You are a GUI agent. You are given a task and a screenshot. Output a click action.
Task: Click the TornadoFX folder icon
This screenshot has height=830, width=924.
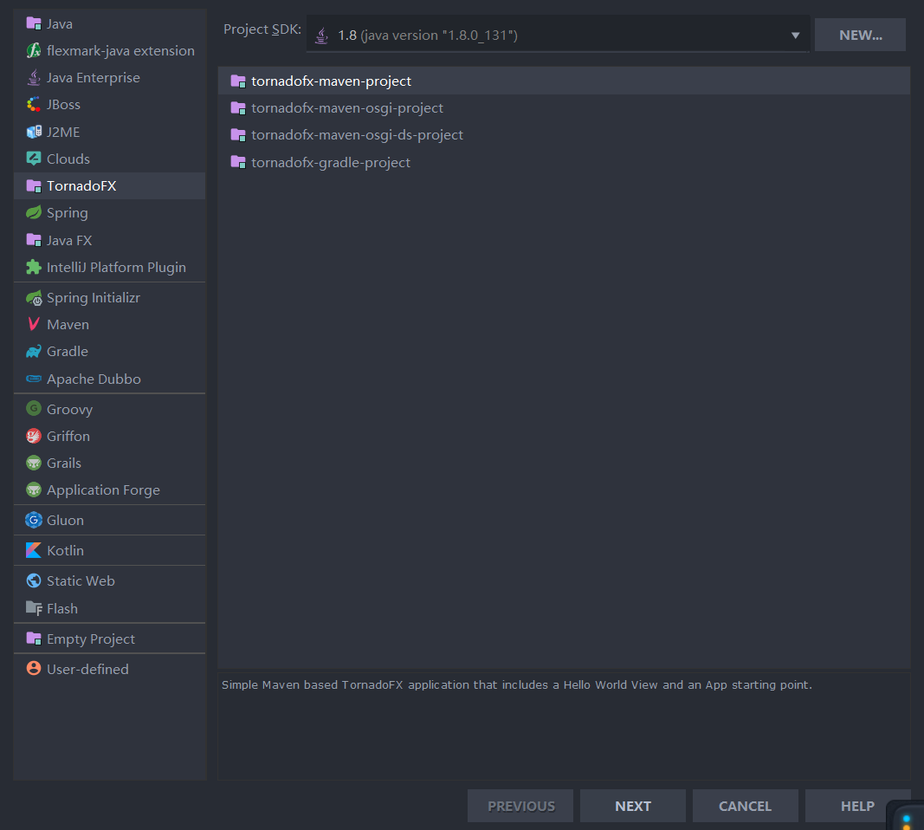tap(34, 185)
